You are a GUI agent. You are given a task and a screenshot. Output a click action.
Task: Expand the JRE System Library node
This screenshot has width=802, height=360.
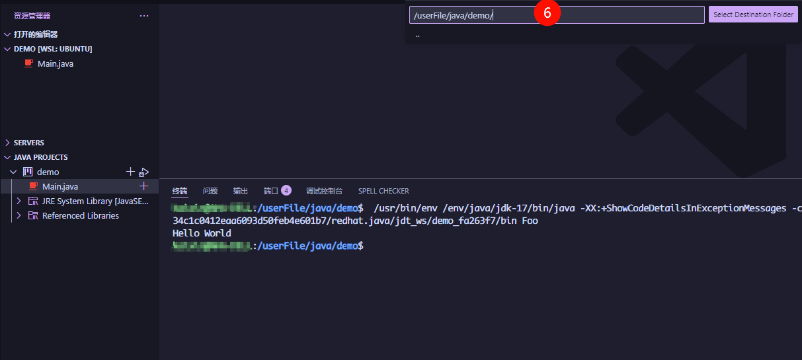[x=19, y=201]
